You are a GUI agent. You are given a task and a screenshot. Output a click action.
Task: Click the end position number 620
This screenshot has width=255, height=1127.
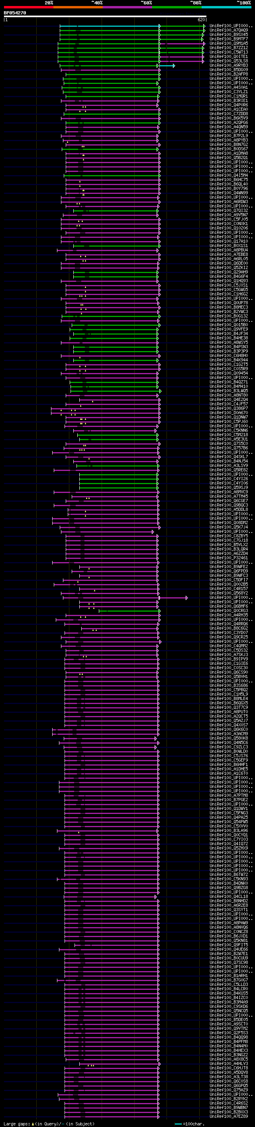201,20
